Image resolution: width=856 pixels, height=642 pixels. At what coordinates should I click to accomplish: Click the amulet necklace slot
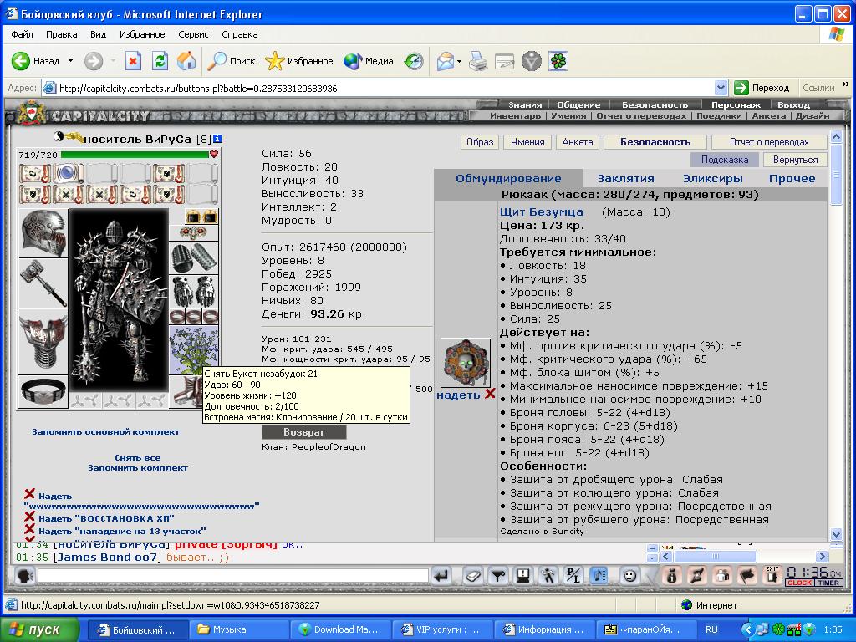tap(194, 233)
